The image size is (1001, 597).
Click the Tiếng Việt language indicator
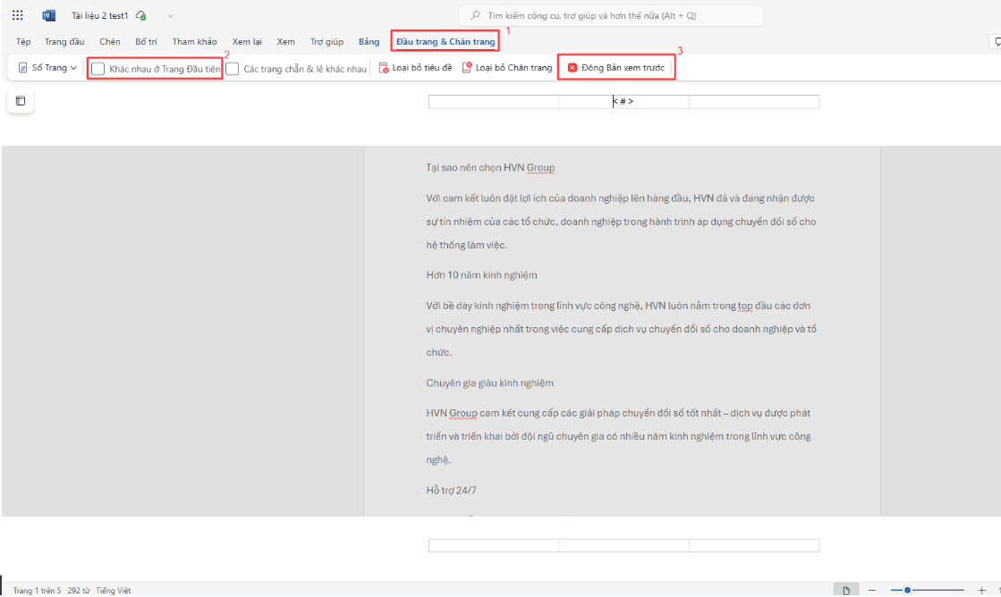click(113, 591)
